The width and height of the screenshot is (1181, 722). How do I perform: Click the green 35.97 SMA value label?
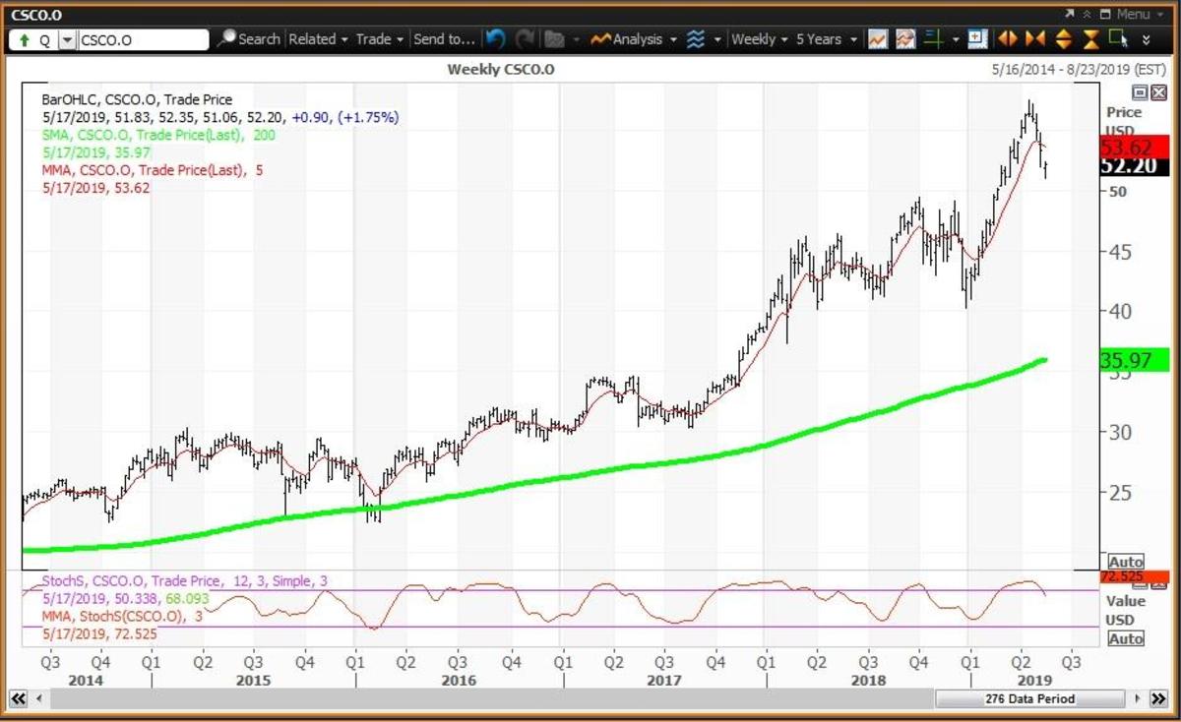tap(1133, 360)
